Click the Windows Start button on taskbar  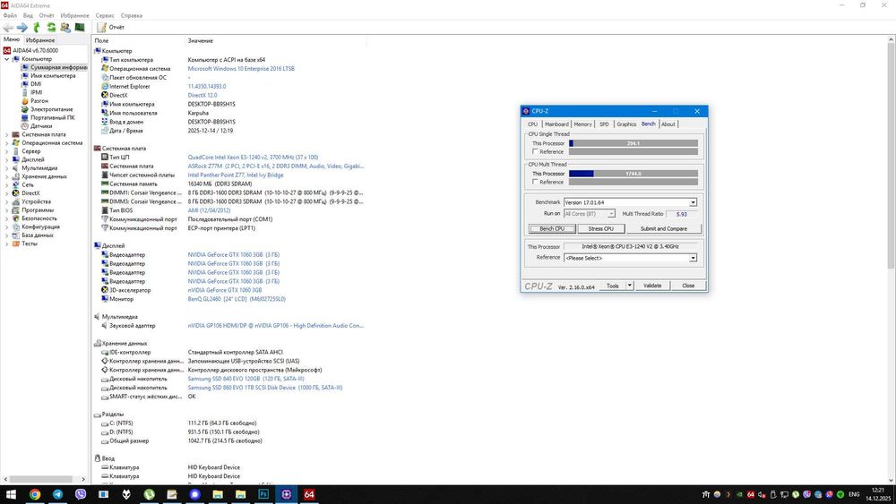[x=10, y=494]
